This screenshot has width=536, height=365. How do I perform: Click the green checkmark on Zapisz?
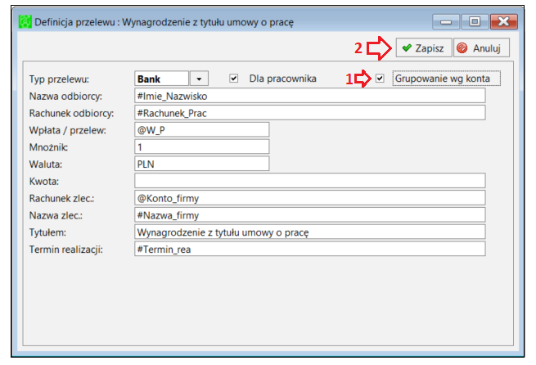click(407, 47)
